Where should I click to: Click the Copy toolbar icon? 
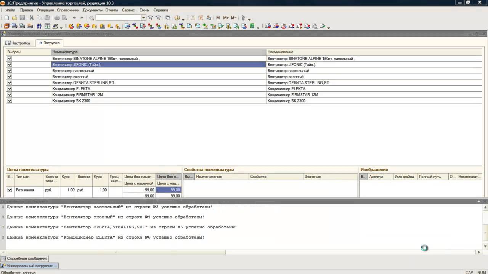click(x=39, y=18)
